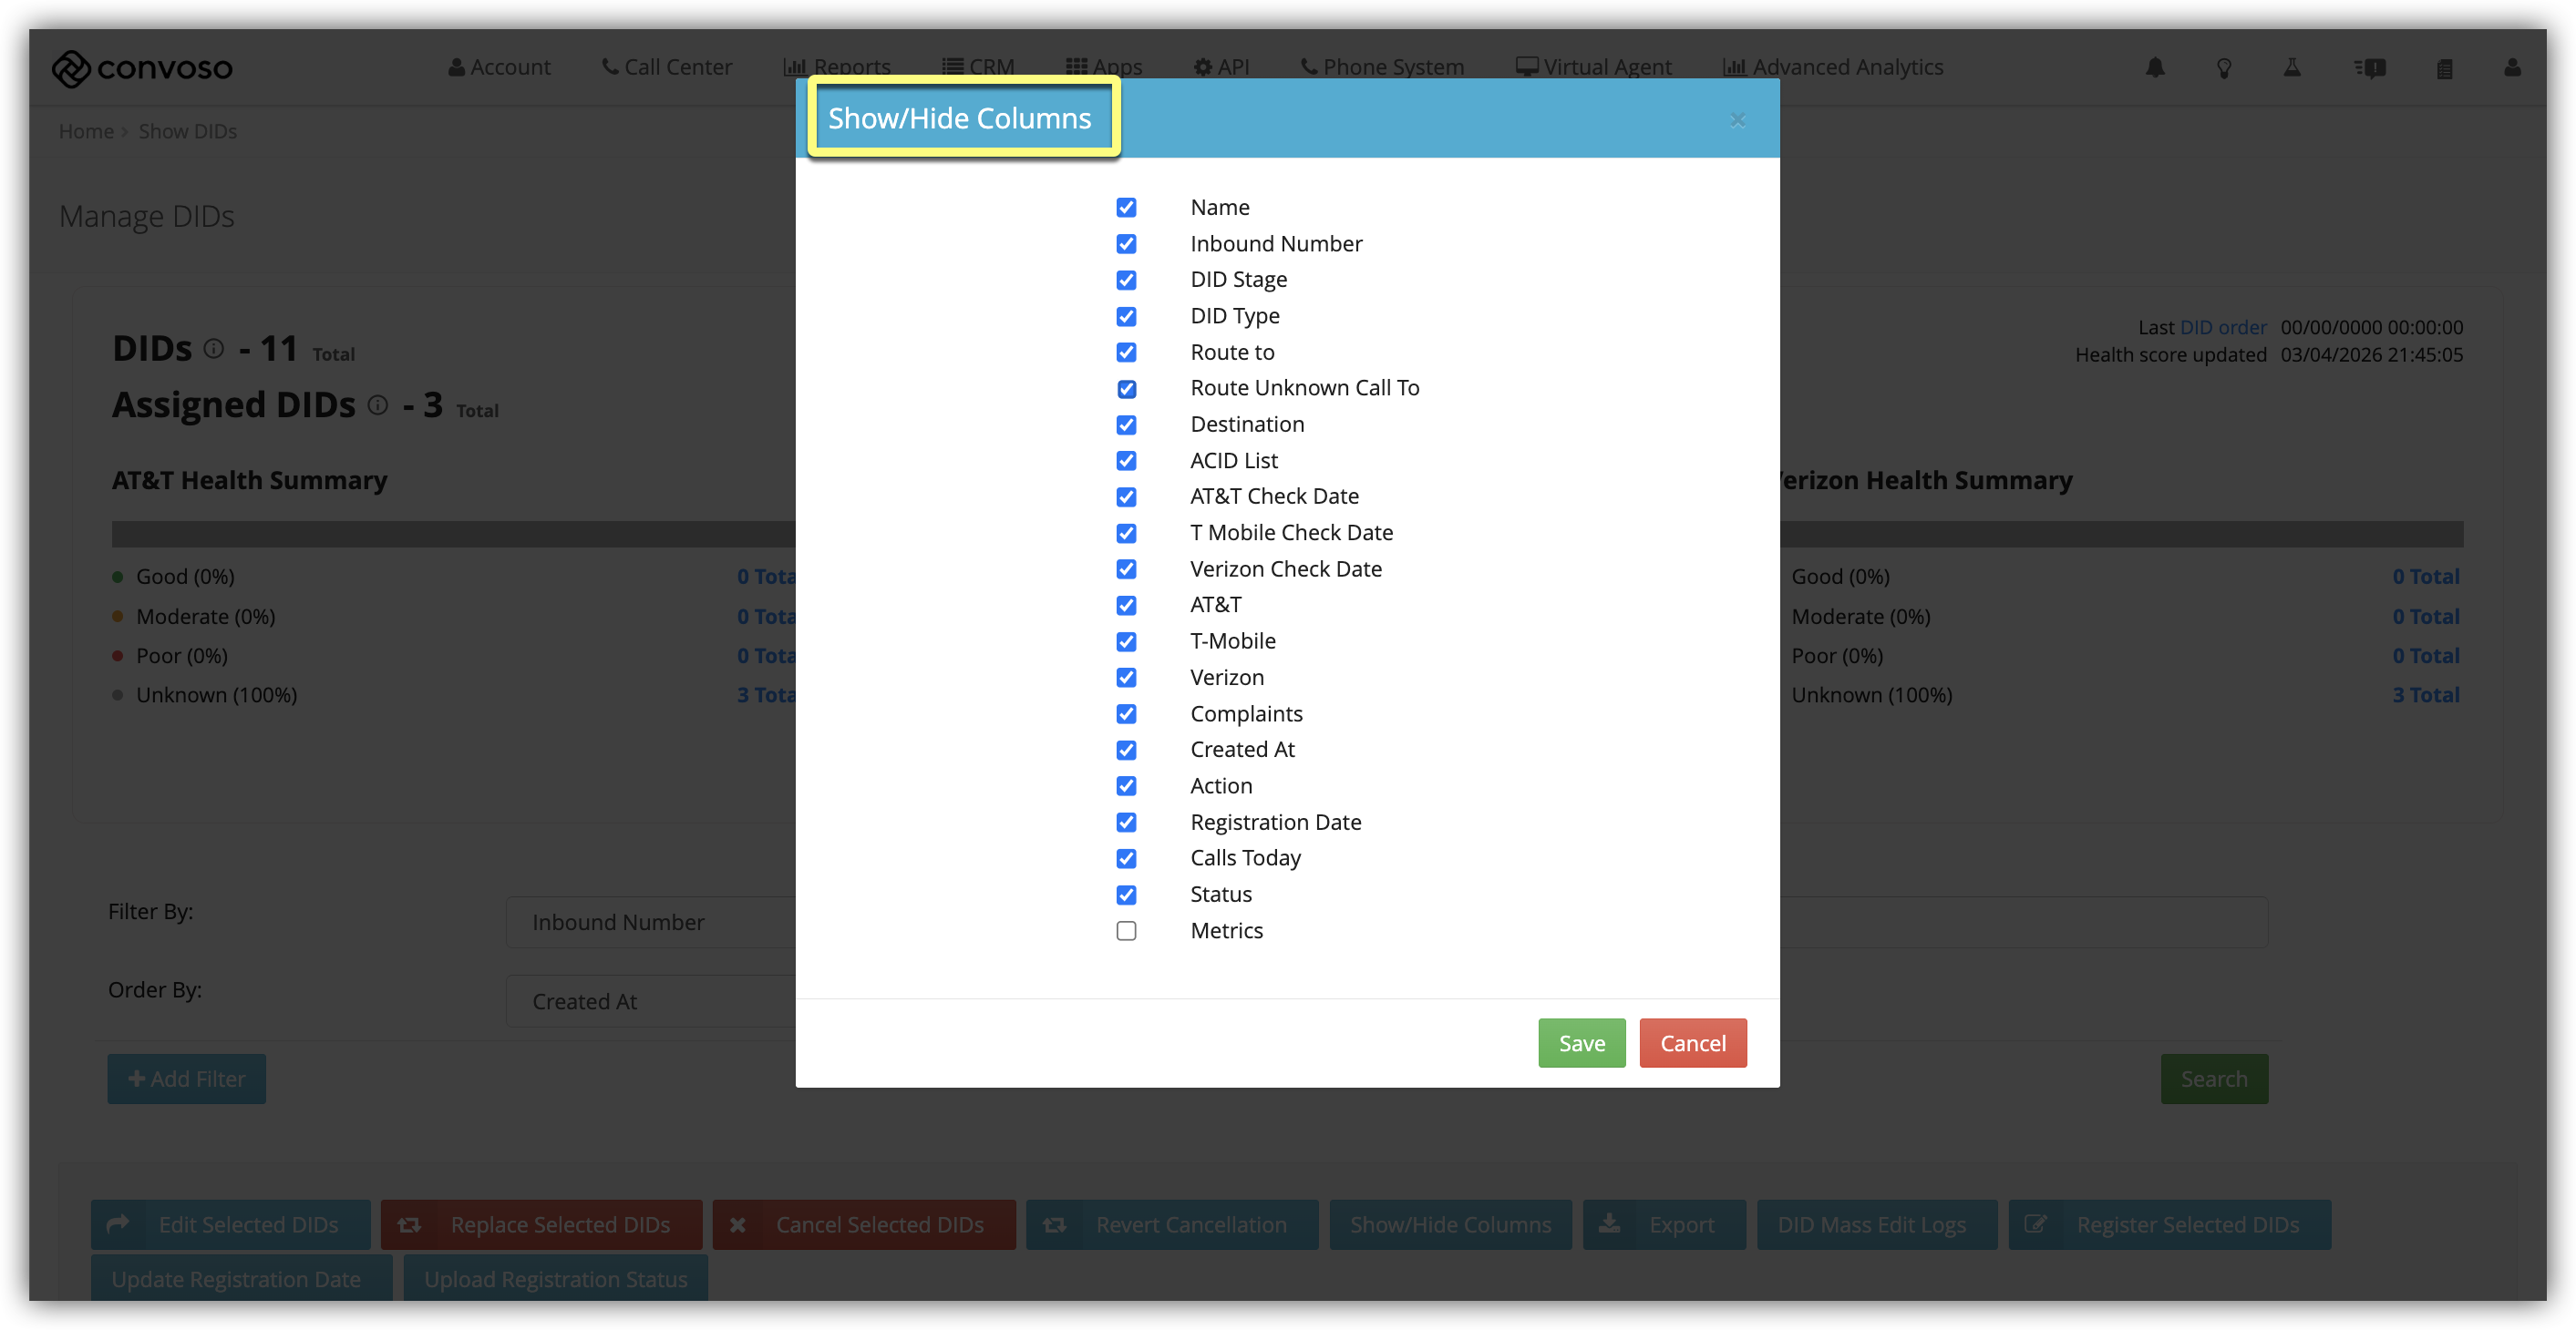This screenshot has height=1330, width=2576.
Task: Click info icon beside Assigned DIDs
Action: [x=377, y=404]
